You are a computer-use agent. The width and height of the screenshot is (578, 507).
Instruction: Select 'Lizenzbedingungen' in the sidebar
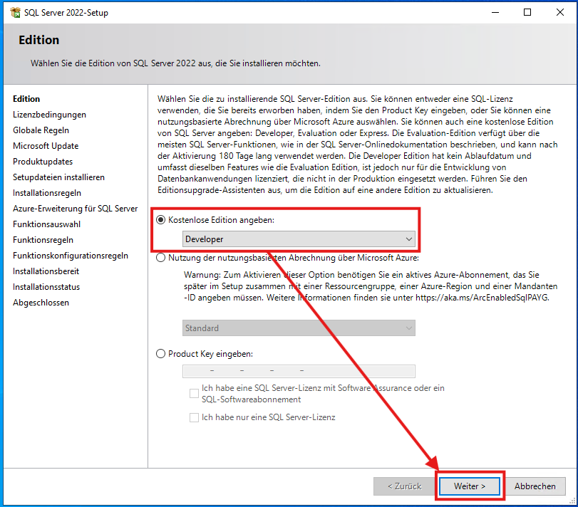(49, 114)
